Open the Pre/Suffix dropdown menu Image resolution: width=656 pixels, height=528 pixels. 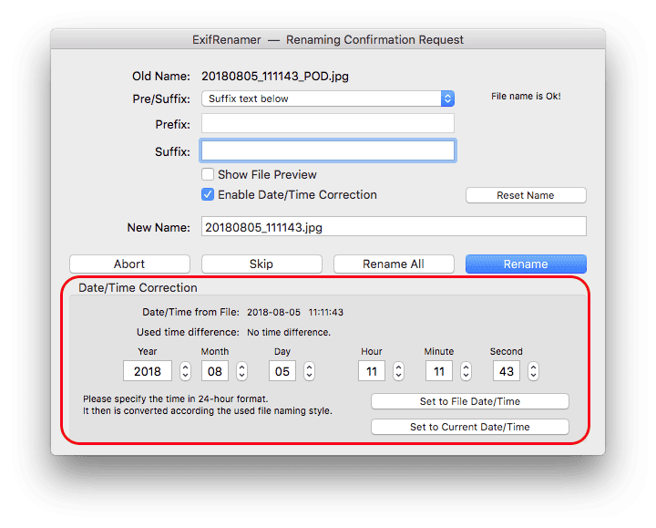[328, 98]
